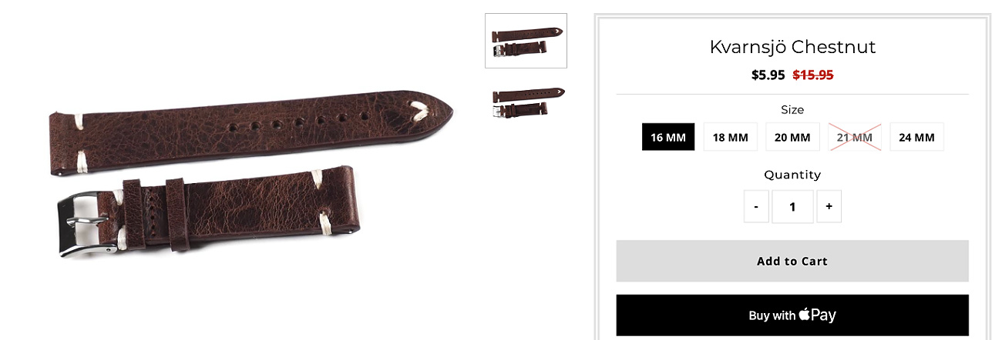Decrease quantity with the minus button

point(756,206)
